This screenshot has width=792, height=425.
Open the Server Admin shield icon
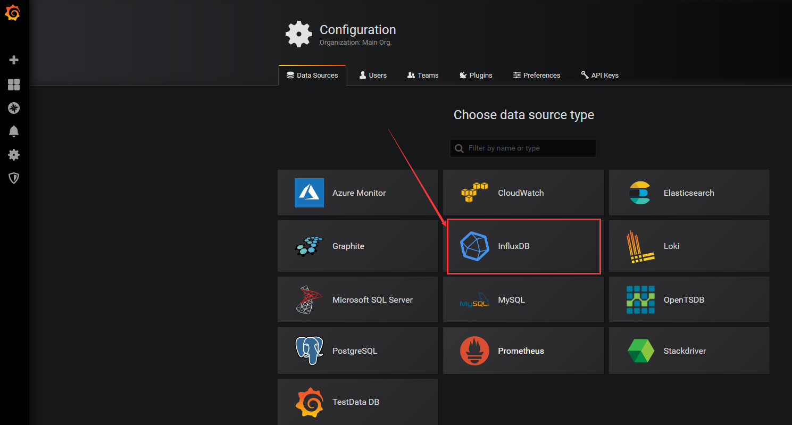click(14, 178)
